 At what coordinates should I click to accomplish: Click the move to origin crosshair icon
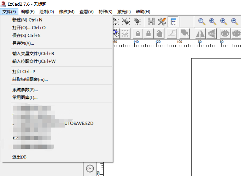(x=172, y=33)
